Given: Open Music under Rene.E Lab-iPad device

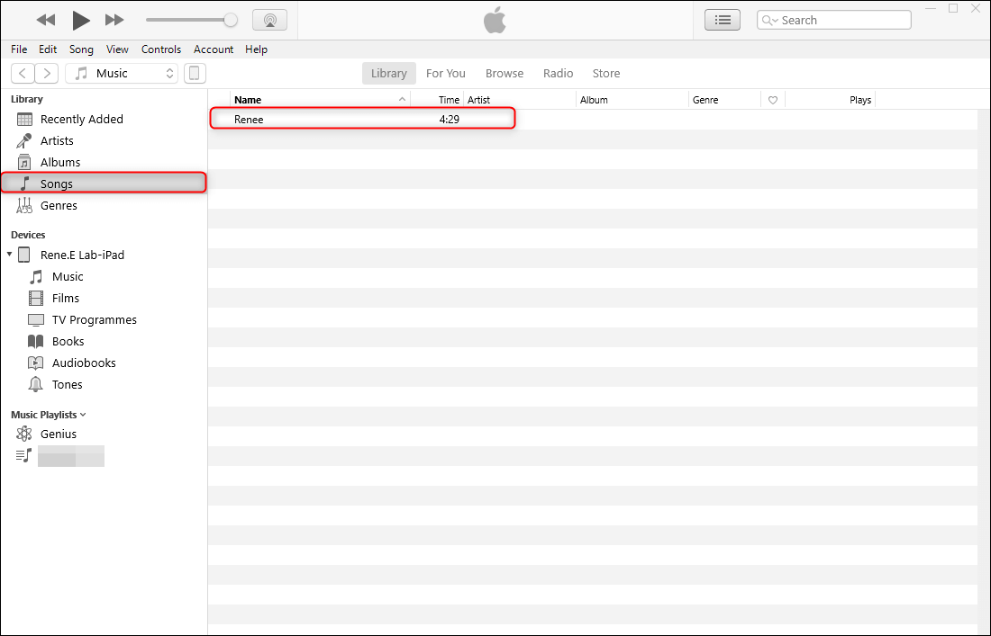Looking at the screenshot, I should pos(68,276).
